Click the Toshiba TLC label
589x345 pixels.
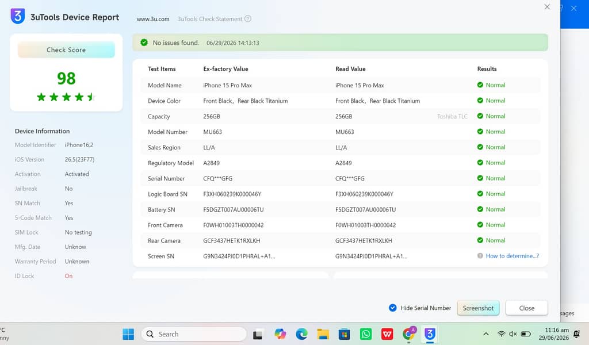pos(452,116)
